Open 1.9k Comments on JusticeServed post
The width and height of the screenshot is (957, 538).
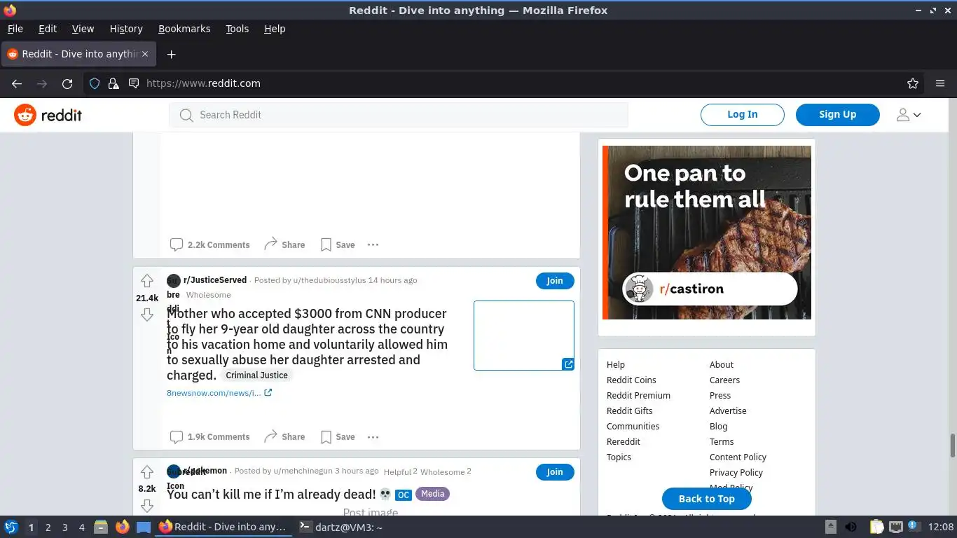pos(209,436)
